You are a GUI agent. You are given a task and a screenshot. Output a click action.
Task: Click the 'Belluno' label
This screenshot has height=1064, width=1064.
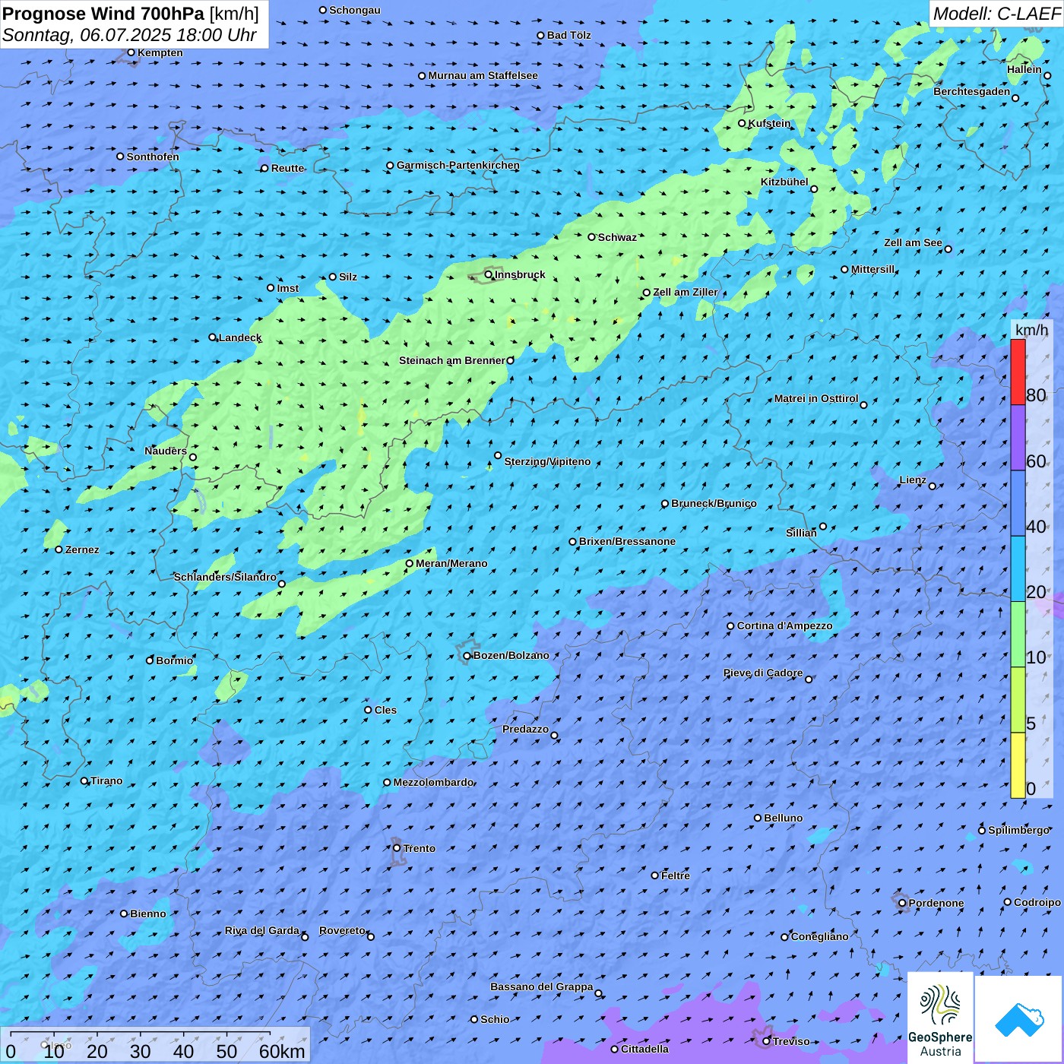tap(783, 818)
